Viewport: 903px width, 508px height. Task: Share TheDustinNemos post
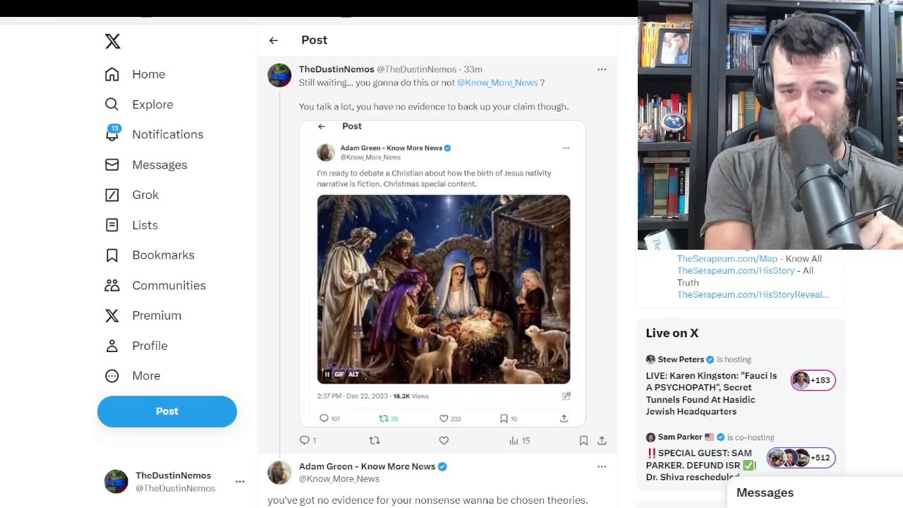(x=602, y=440)
